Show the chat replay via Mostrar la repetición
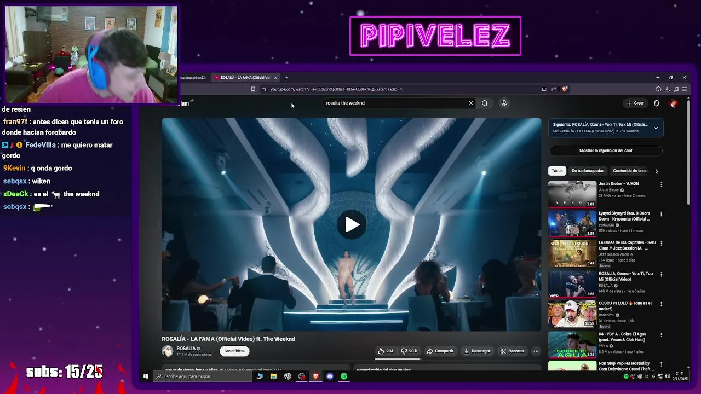 click(606, 150)
